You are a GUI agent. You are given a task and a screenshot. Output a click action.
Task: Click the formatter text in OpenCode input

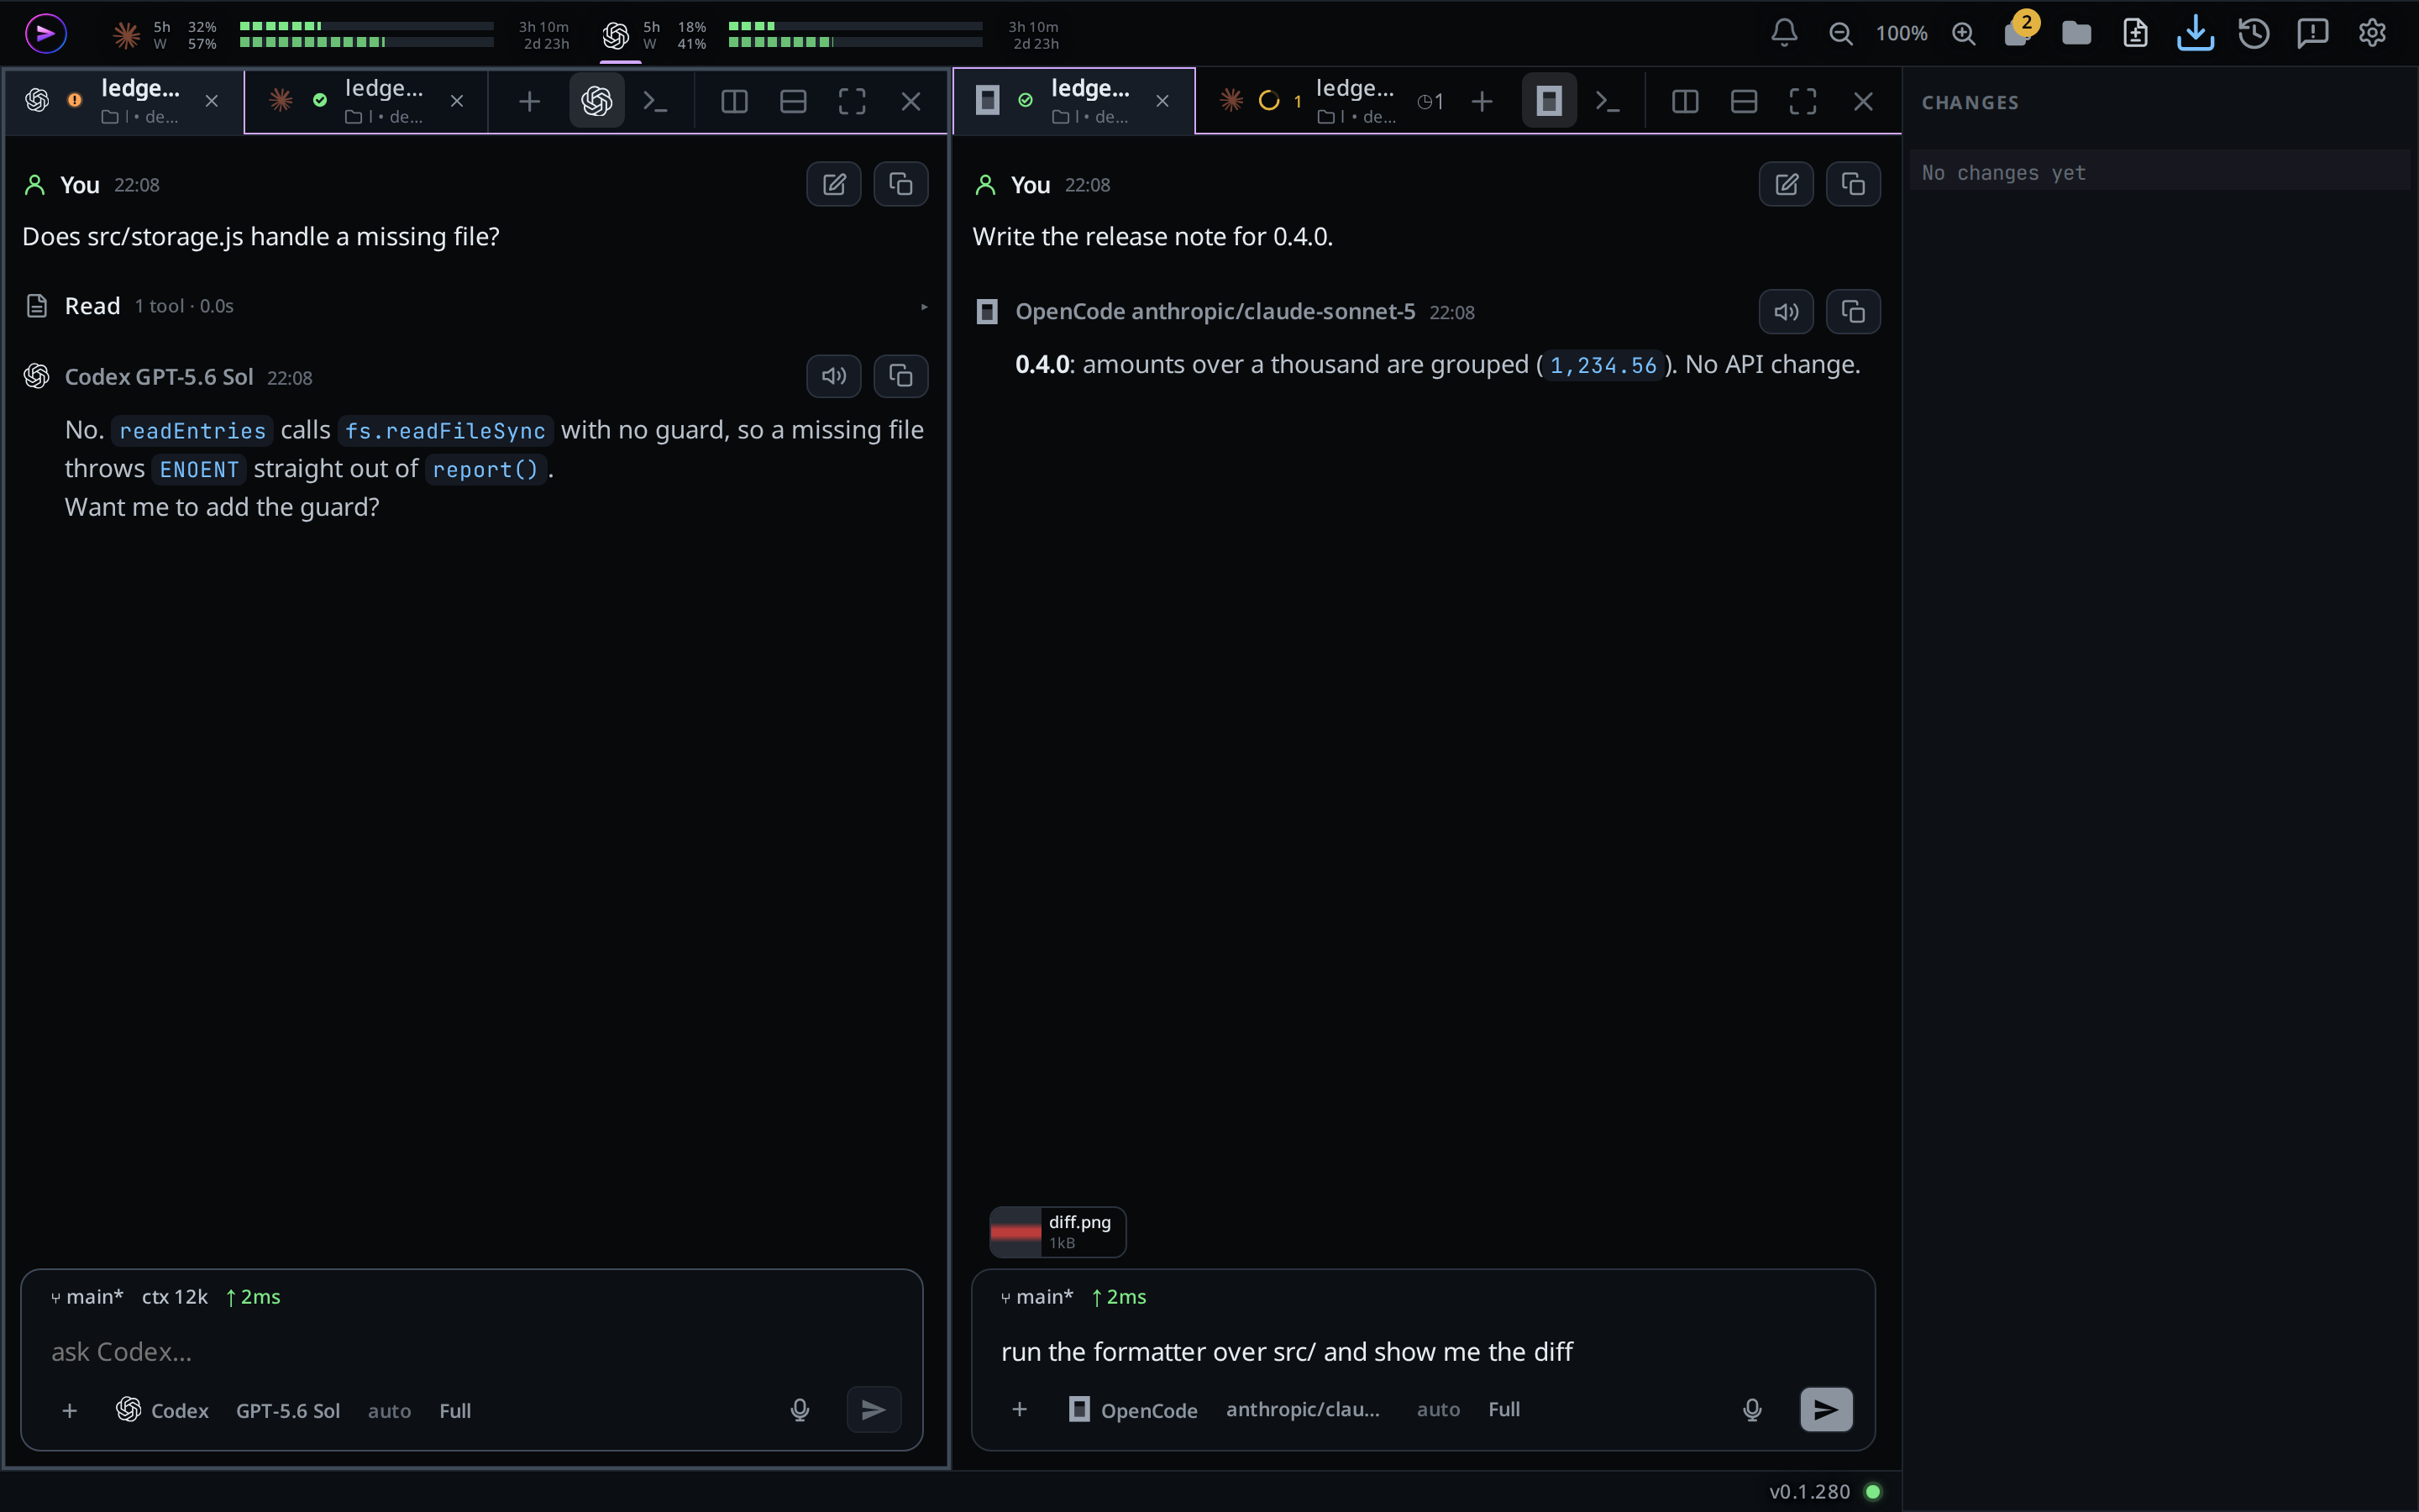[x=1287, y=1352]
